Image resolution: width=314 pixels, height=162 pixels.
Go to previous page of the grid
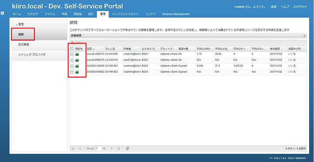pos(80,148)
